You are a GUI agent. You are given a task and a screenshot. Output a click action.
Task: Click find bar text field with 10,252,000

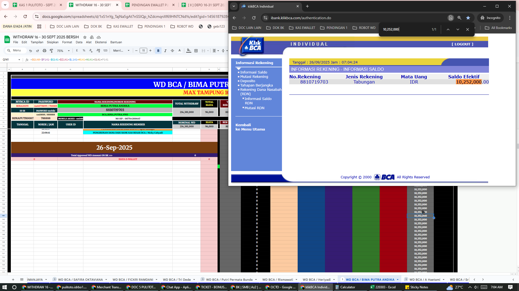click(405, 29)
